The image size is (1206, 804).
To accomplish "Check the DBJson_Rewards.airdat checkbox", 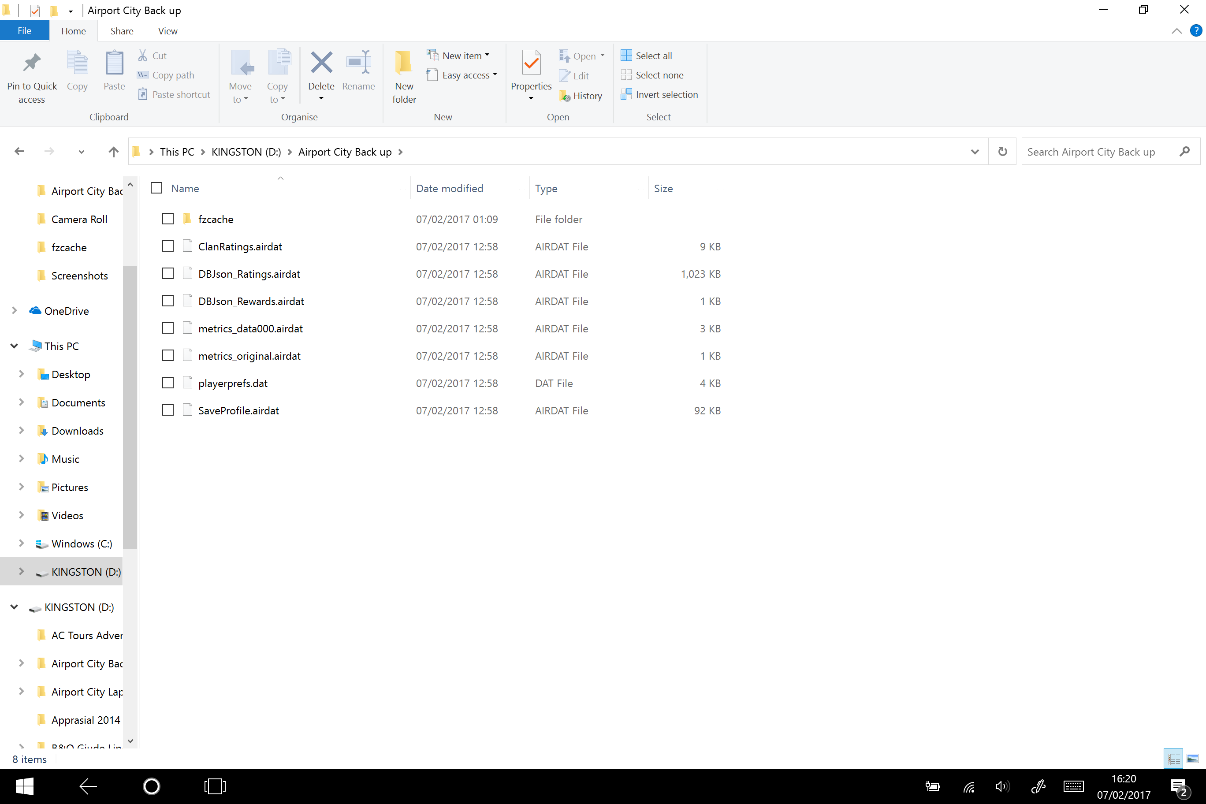I will [167, 301].
